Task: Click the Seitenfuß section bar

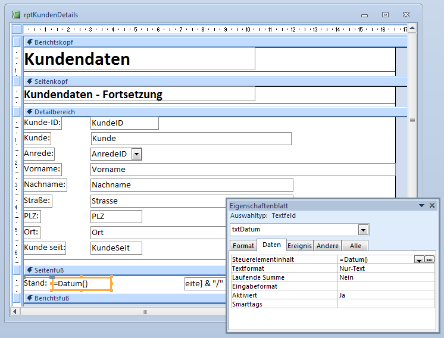Action: tap(124, 270)
